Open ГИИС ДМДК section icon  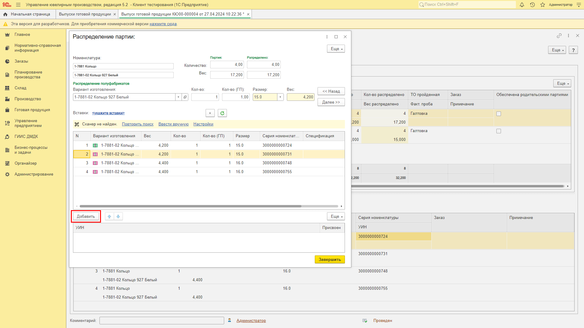[7, 137]
